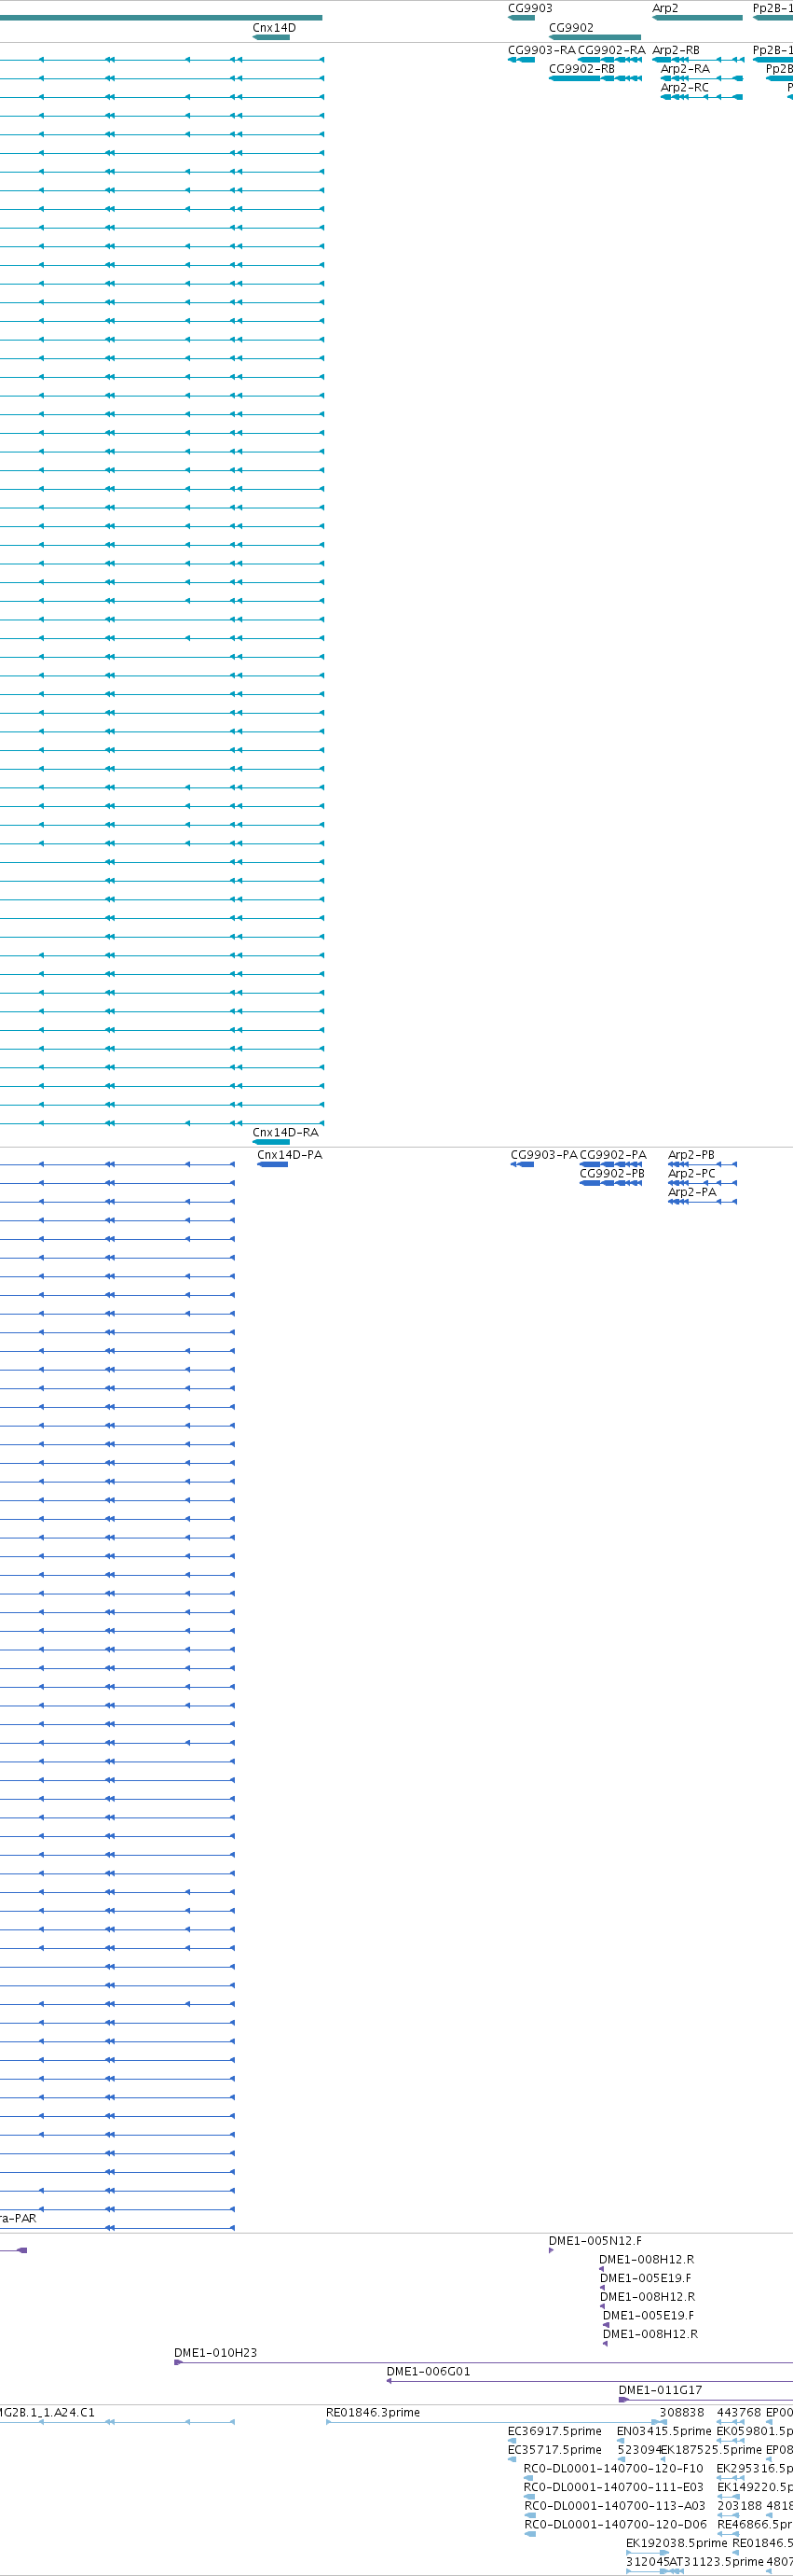Select the DME1-010H23 clone label
Viewport: 793px width, 2576px height.
[x=216, y=2353]
